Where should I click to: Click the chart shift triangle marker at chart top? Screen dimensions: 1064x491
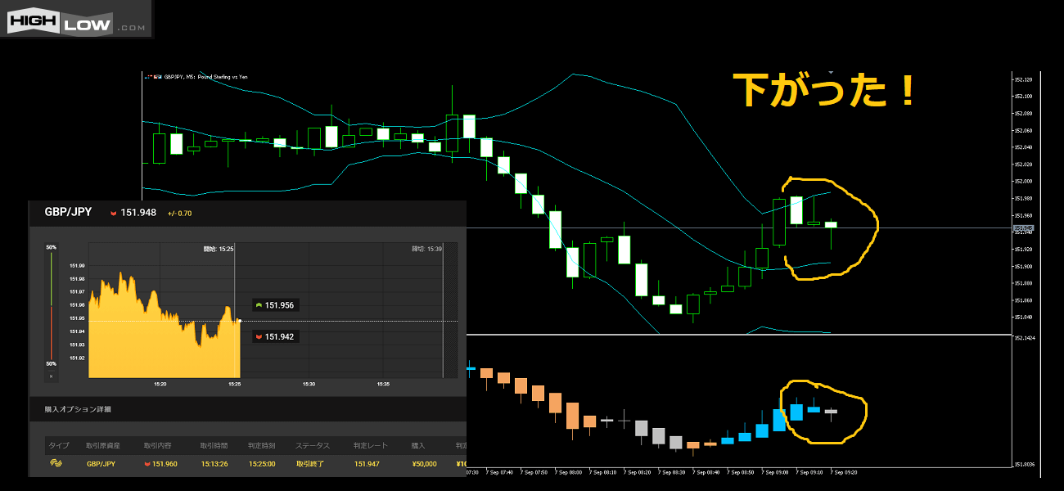pyautogui.click(x=832, y=72)
